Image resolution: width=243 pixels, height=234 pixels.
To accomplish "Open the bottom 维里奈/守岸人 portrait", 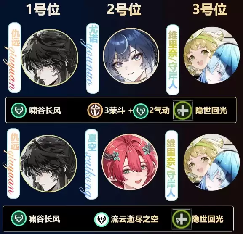I will coord(211,163).
